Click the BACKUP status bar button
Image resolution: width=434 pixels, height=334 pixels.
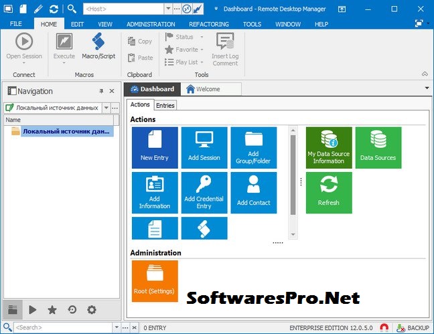(413, 327)
